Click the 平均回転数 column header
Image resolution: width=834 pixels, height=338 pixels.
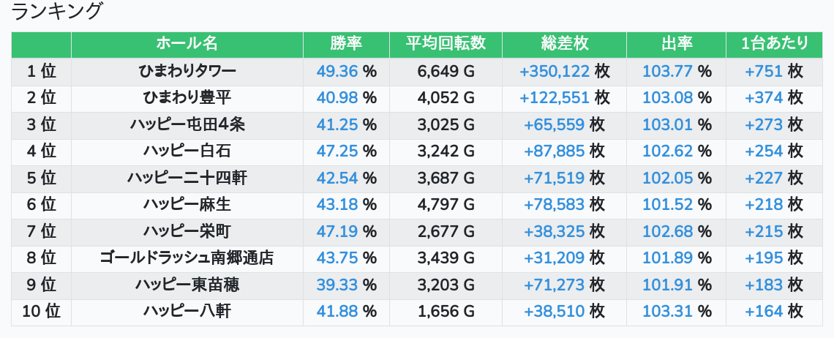[x=446, y=44]
